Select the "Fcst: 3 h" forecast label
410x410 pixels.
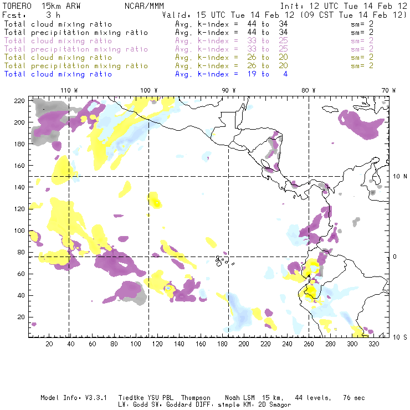tap(32, 15)
